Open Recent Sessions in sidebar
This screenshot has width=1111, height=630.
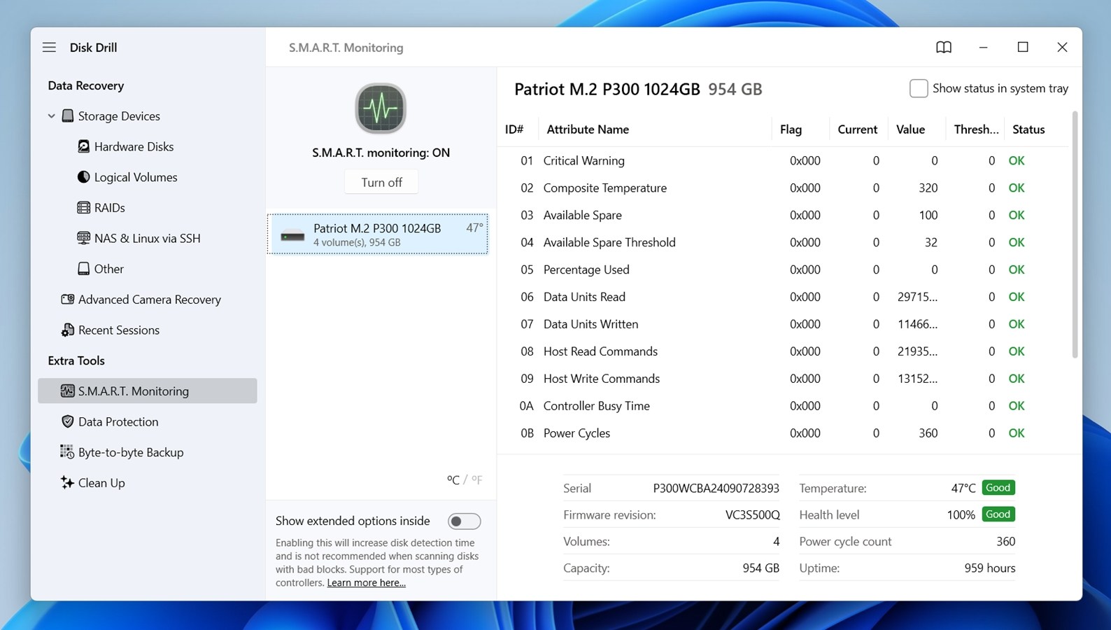pyautogui.click(x=118, y=330)
